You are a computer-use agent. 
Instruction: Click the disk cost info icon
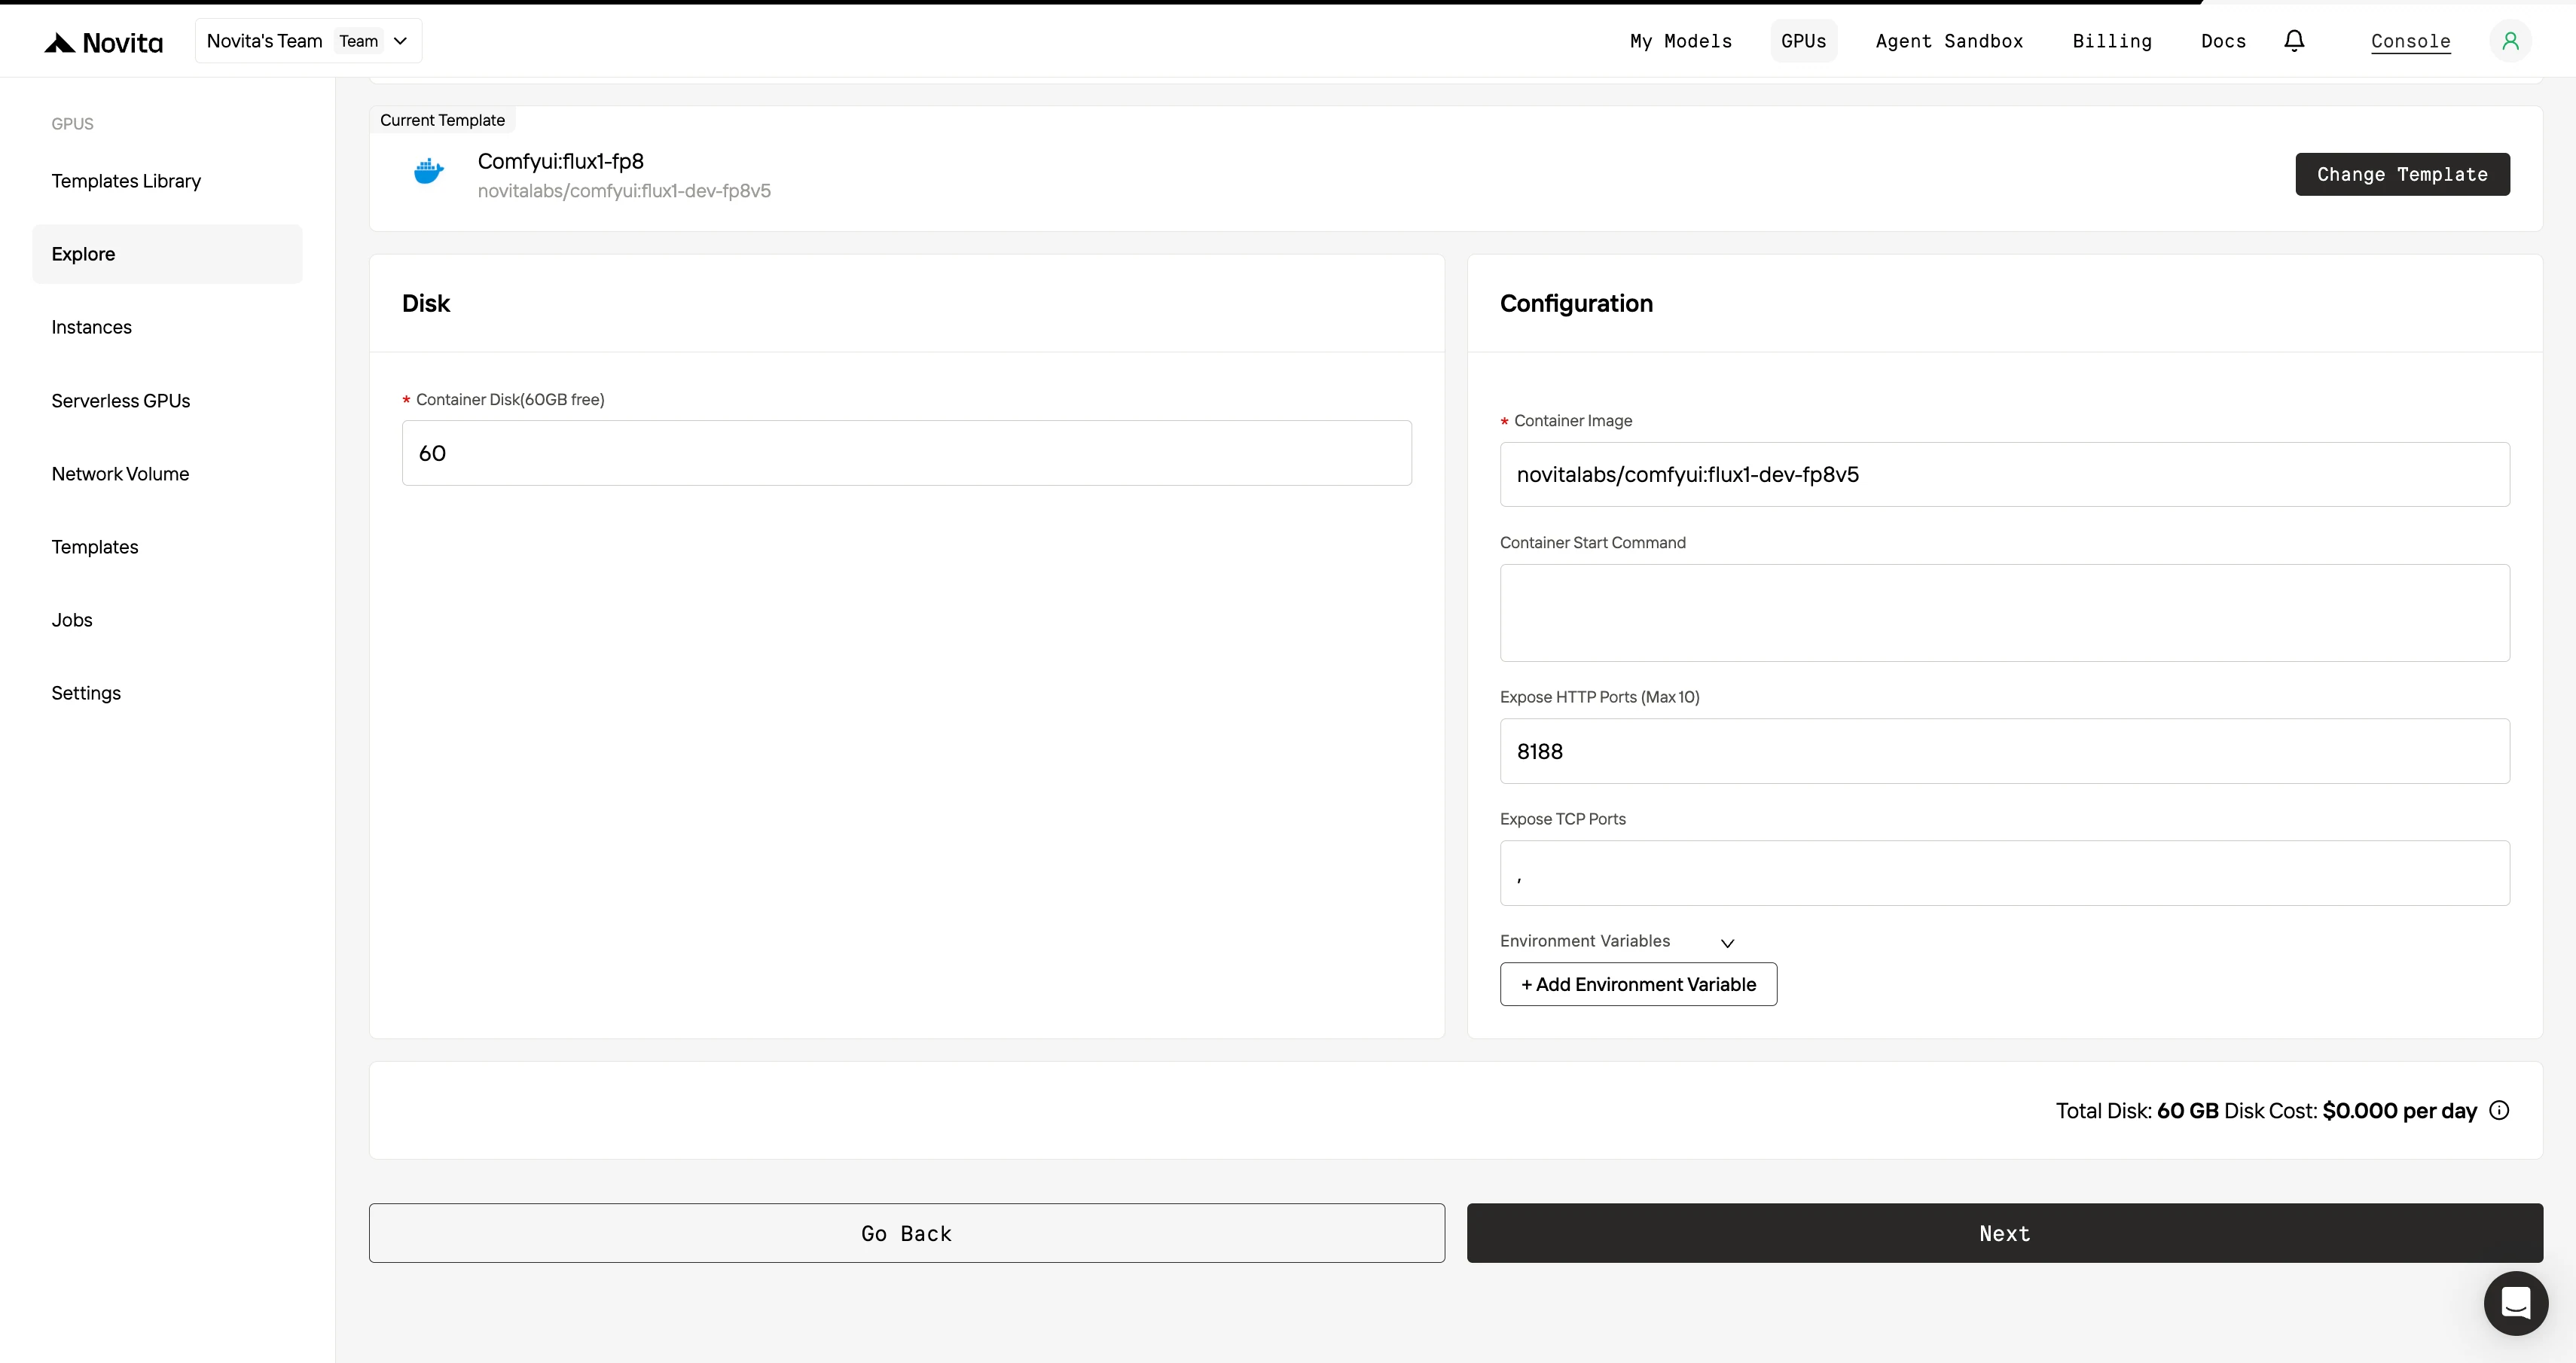[2499, 1110]
